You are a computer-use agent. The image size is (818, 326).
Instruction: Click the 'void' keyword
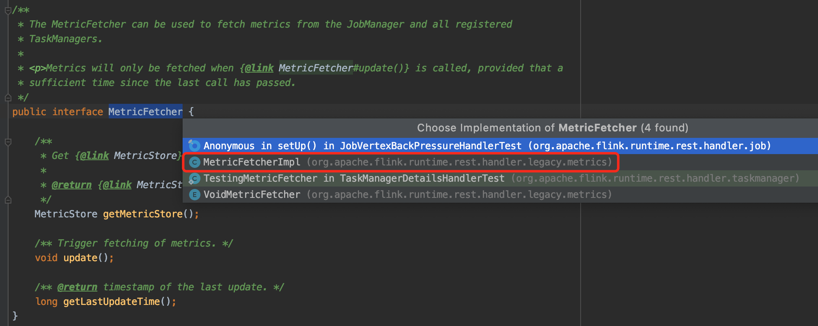point(46,258)
